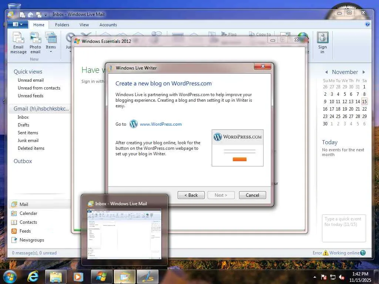
Task: Open the View ribbon tab
Action: (84, 25)
